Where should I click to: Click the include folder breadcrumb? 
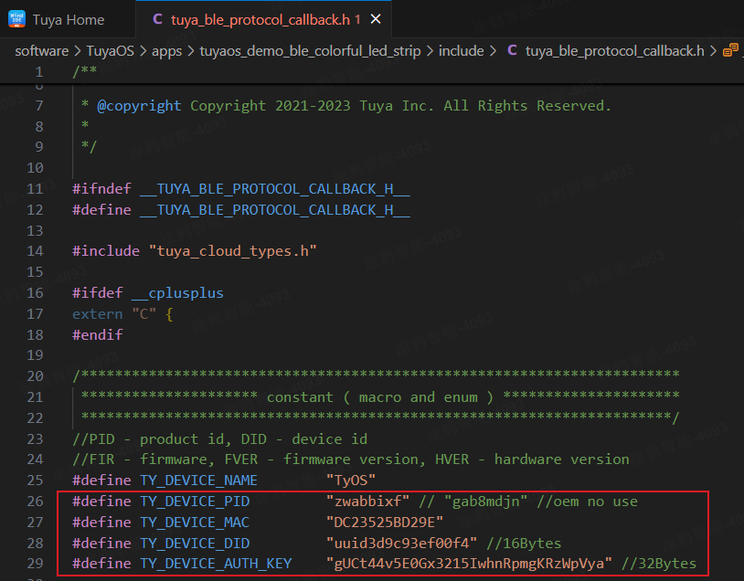pyautogui.click(x=462, y=51)
